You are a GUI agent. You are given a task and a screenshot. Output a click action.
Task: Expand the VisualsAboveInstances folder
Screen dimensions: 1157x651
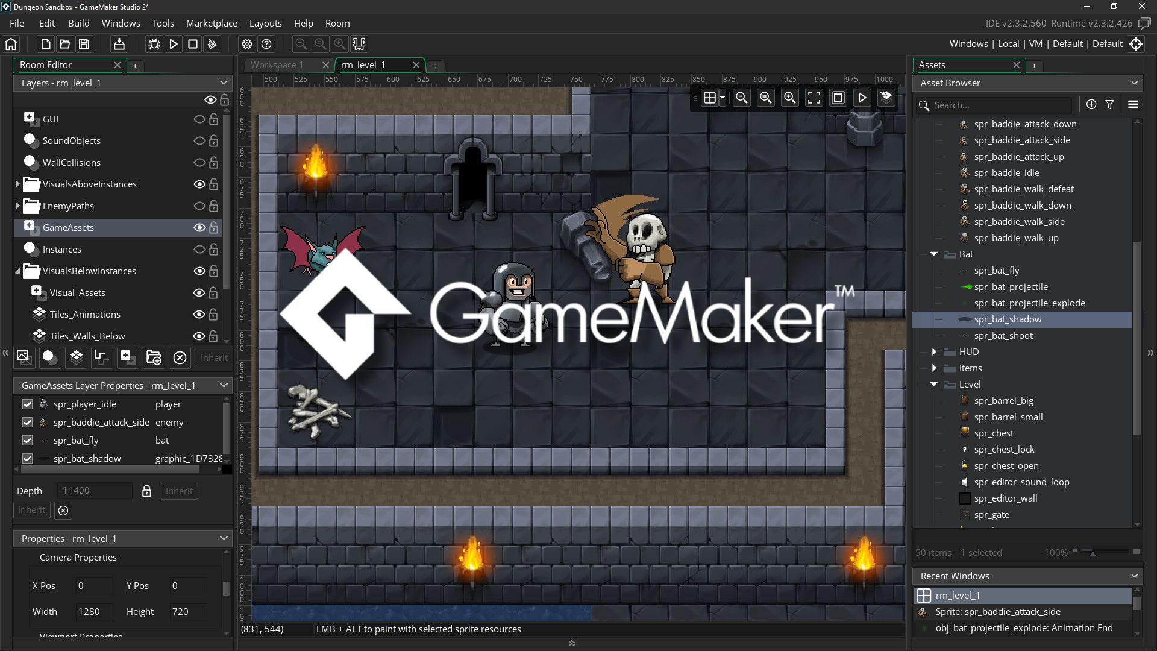pyautogui.click(x=17, y=184)
